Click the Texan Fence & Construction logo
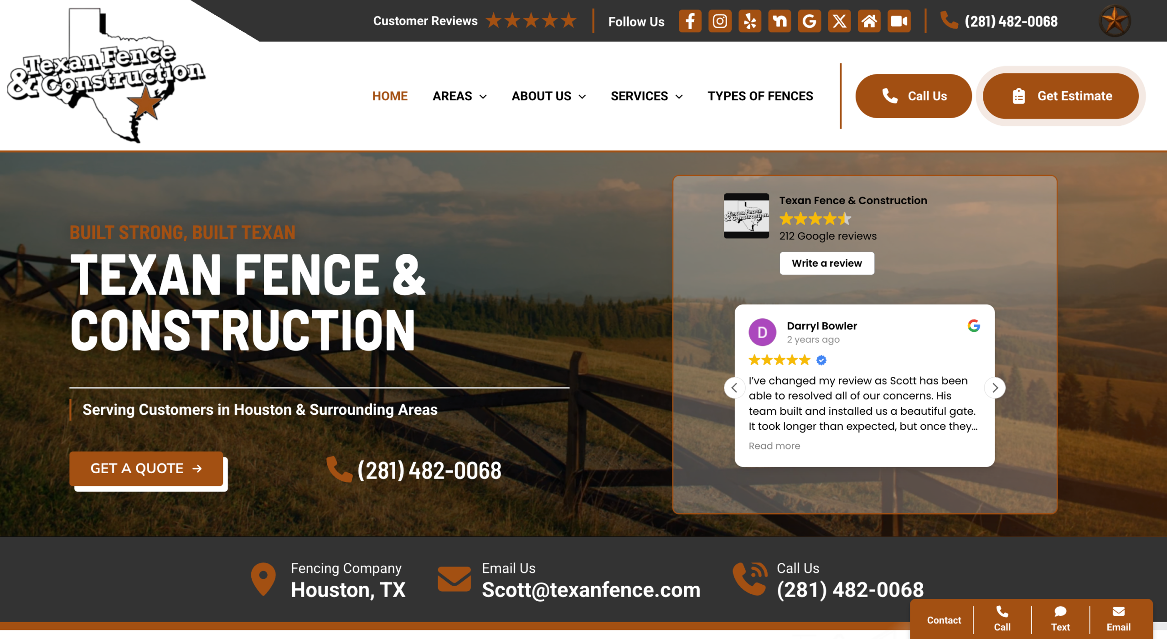The image size is (1167, 639). pos(106,75)
